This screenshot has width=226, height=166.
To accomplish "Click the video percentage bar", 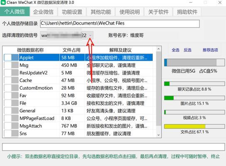I will [194, 112].
